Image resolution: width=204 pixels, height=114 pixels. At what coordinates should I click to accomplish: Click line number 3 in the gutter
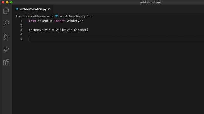[21, 30]
